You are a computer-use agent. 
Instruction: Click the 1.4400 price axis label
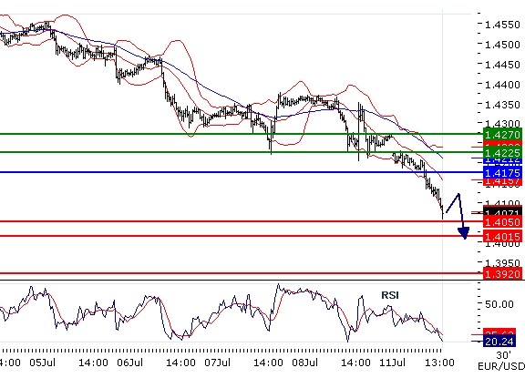(502, 85)
